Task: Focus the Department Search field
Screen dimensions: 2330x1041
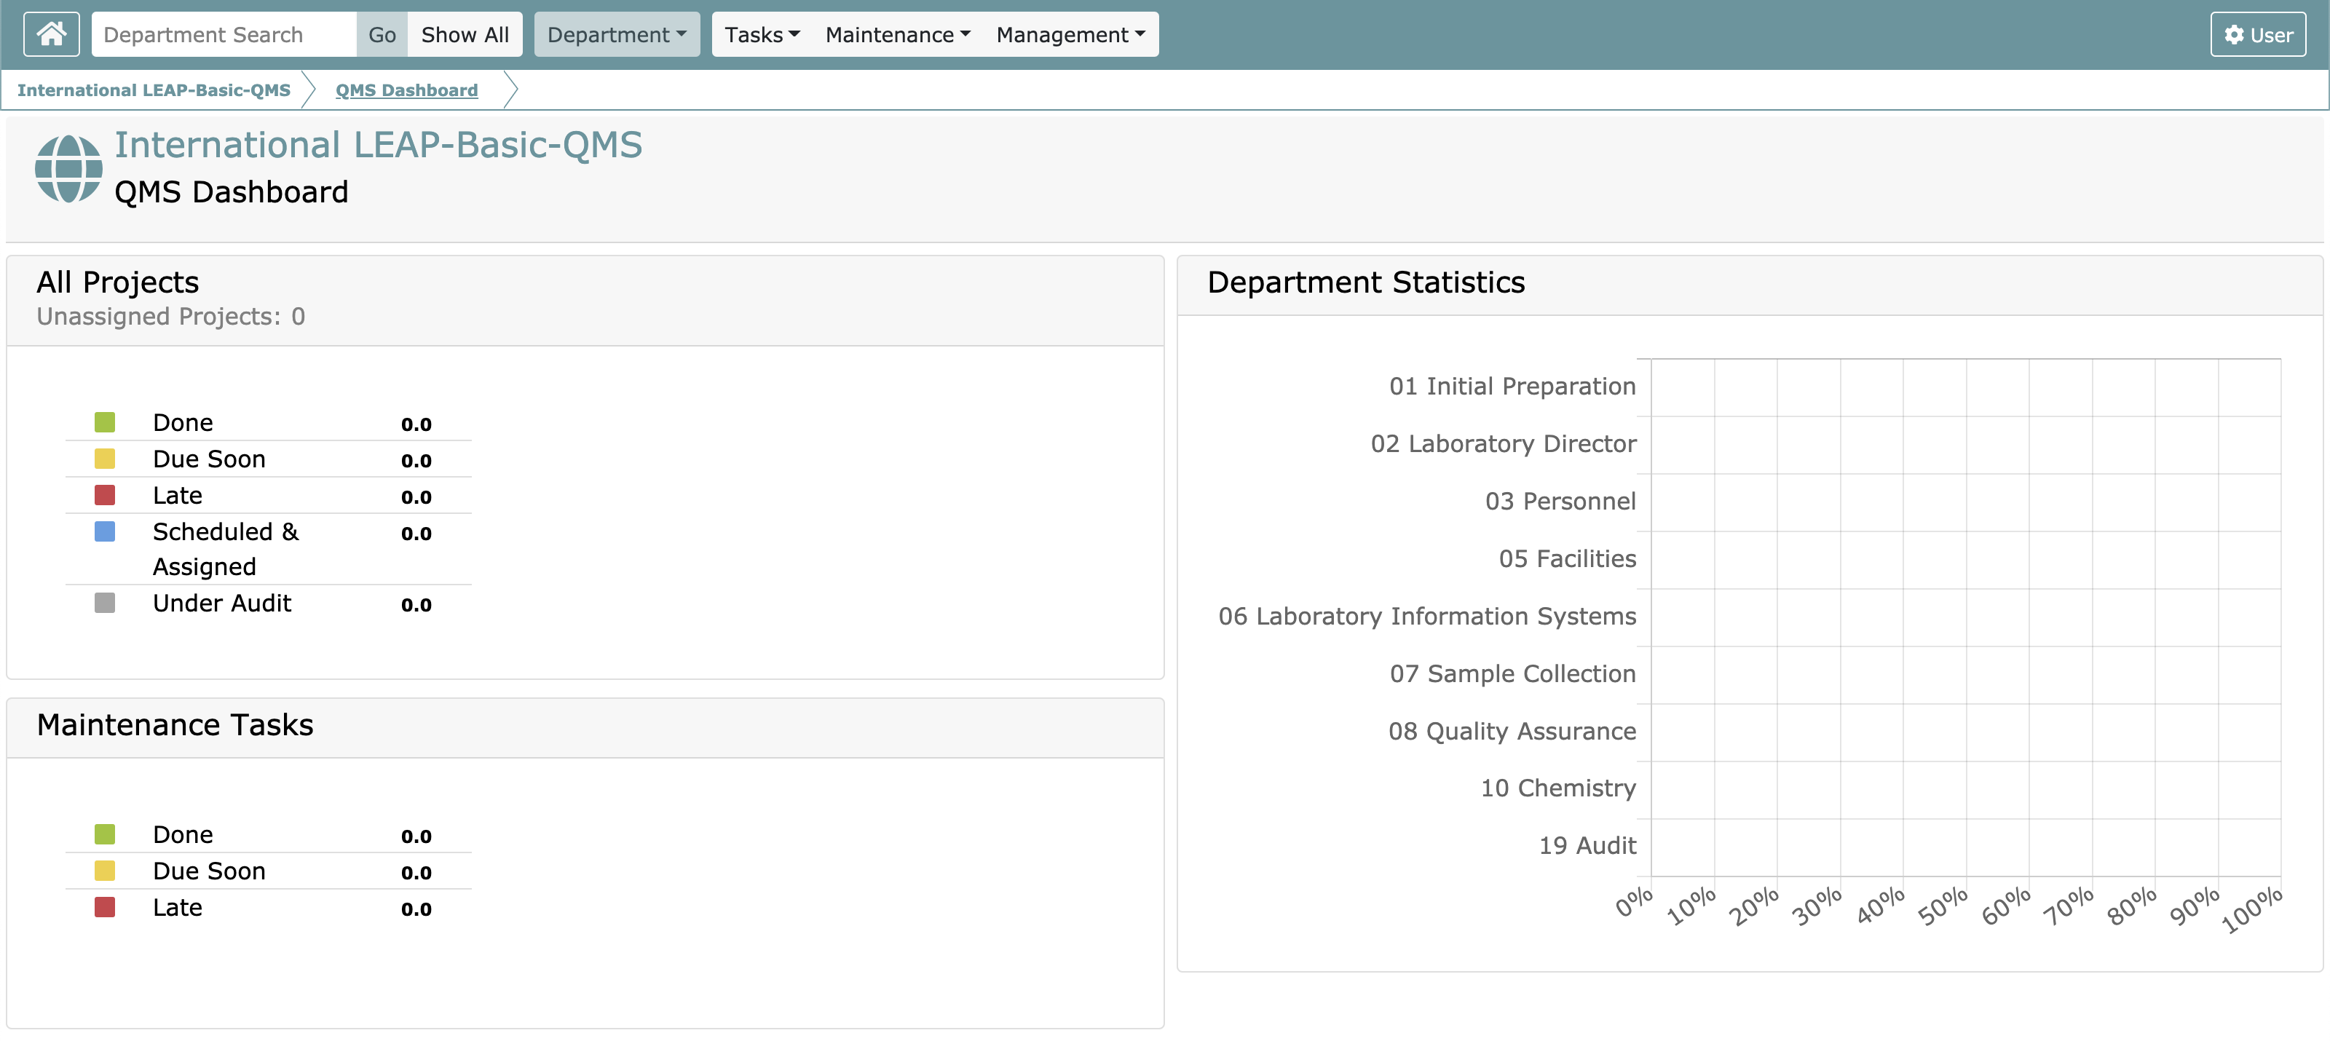Action: tap(224, 34)
